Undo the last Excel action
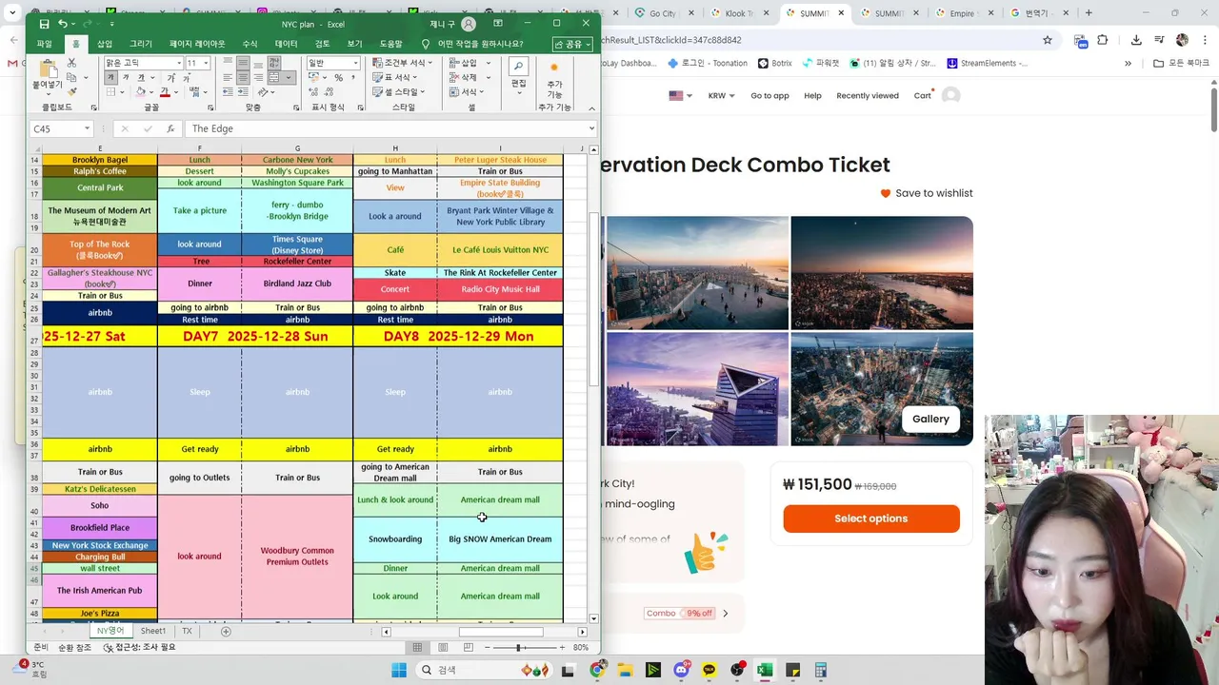The height and width of the screenshot is (685, 1219). click(63, 24)
